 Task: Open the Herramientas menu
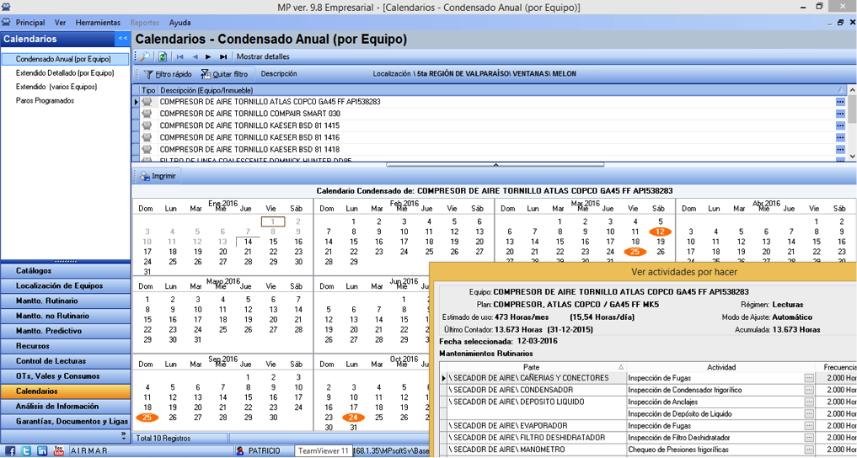coord(98,23)
